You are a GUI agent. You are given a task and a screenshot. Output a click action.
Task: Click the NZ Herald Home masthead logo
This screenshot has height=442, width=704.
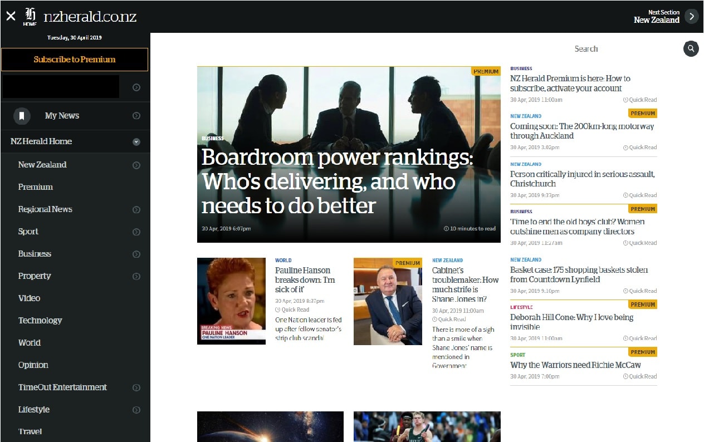tap(31, 16)
